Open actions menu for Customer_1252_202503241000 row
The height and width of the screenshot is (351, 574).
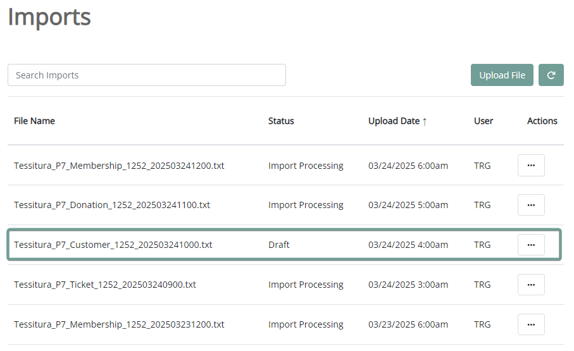tap(531, 245)
